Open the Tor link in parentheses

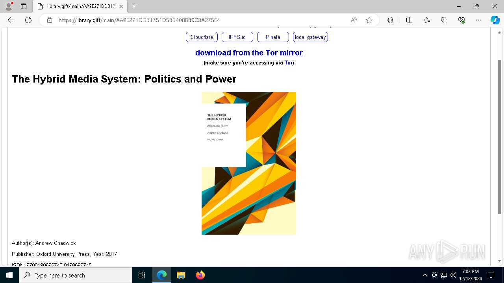tap(289, 63)
